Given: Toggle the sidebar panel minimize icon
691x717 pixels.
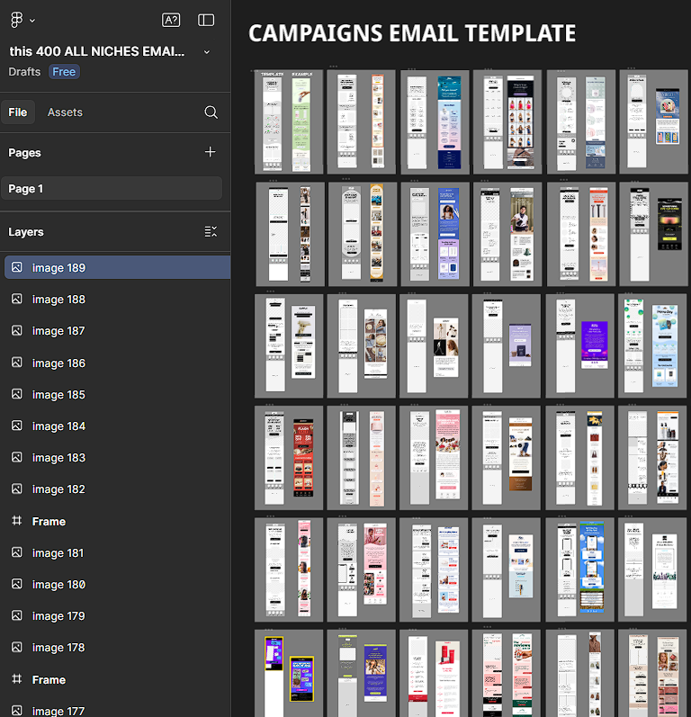Looking at the screenshot, I should pyautogui.click(x=206, y=20).
